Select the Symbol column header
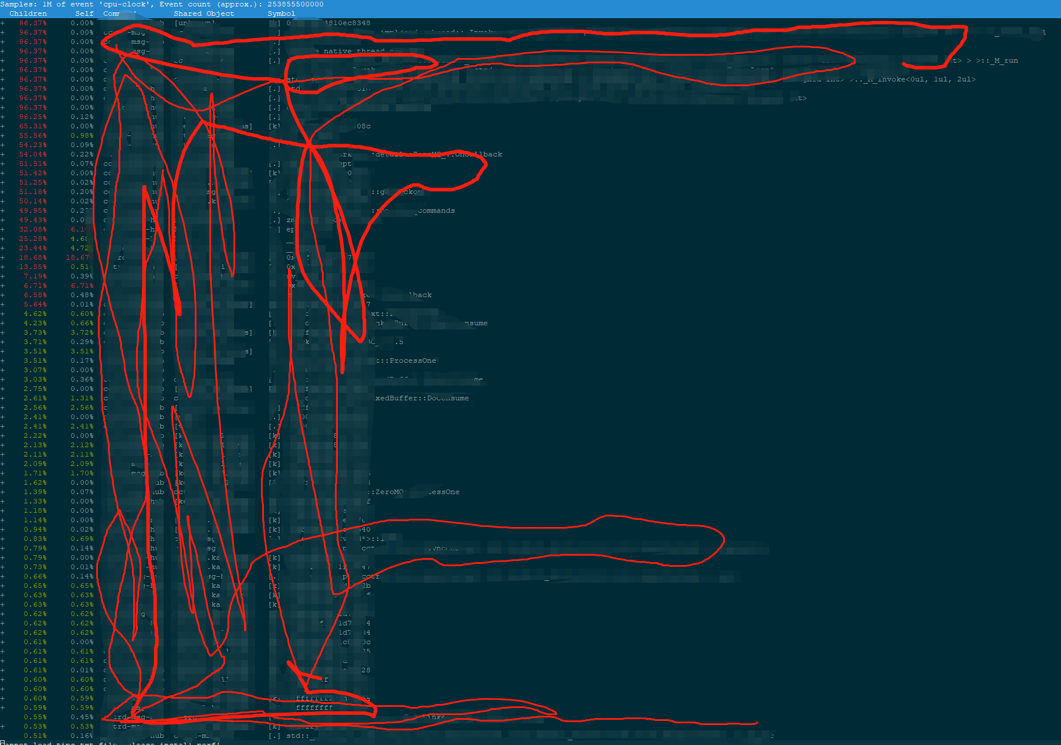The image size is (1061, 745). [282, 14]
